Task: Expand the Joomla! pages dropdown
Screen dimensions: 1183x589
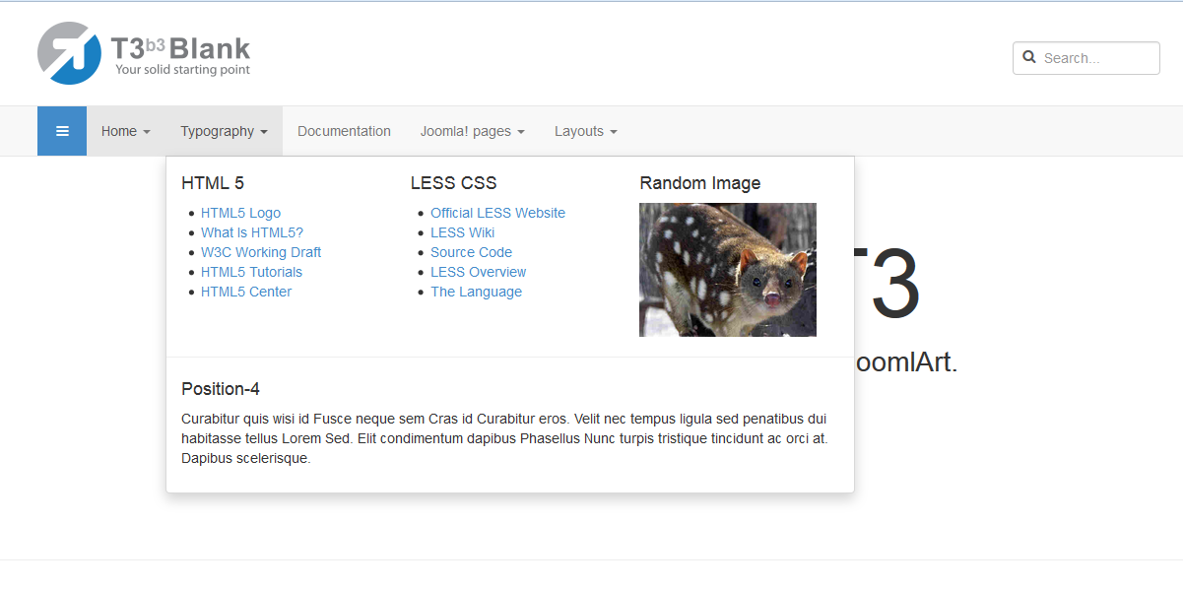Action: point(472,131)
